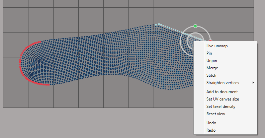The height and width of the screenshot is (138, 265).
Task: Click the red handle on the gizmo
Action: point(210,41)
